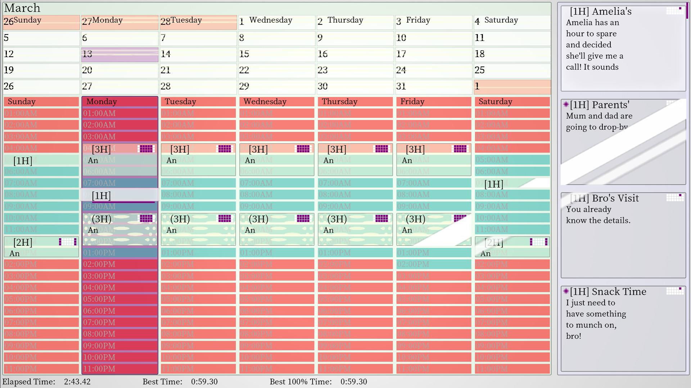The height and width of the screenshot is (388, 691).
Task: Click the Monday column header in the weekly schedule
Action: click(120, 102)
